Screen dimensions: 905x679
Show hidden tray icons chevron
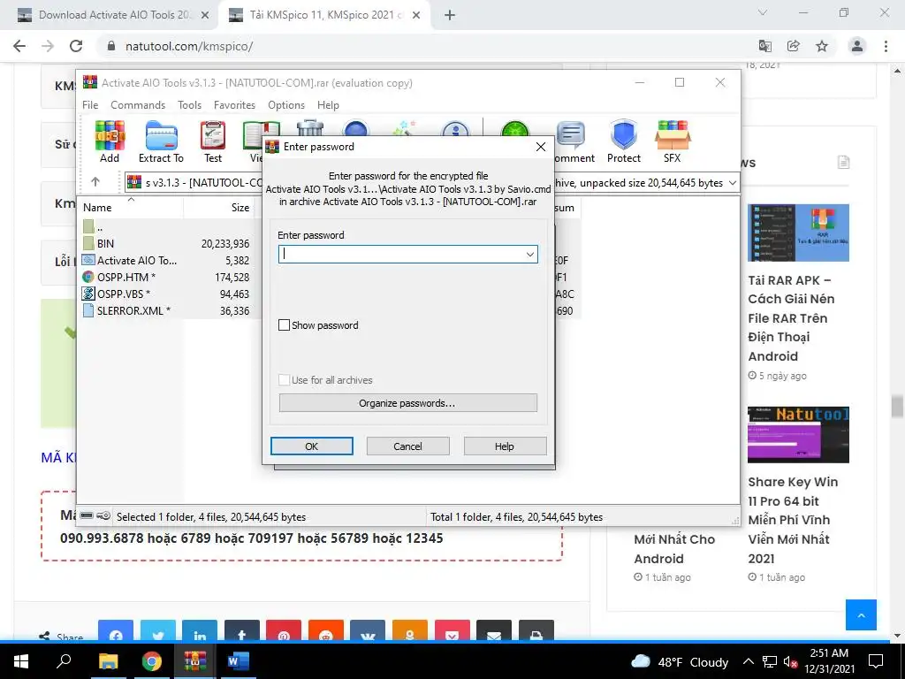click(x=748, y=661)
